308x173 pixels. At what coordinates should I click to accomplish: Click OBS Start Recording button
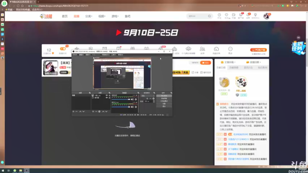[x=164, y=98]
